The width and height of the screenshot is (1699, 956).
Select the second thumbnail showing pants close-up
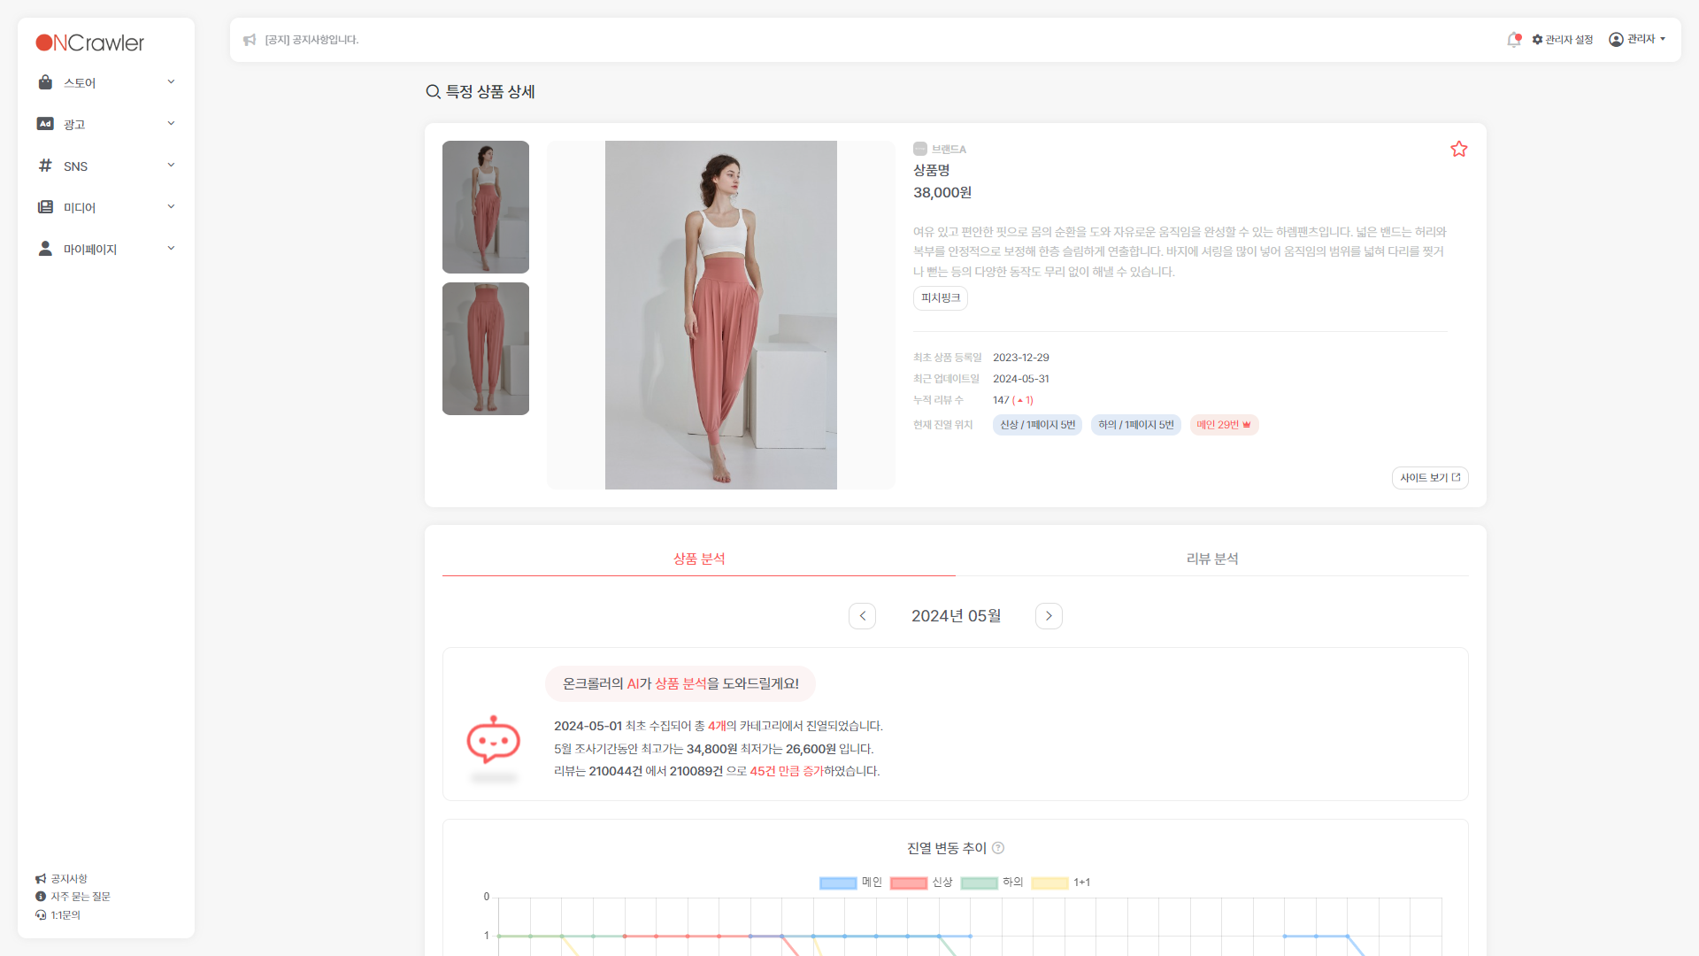click(486, 349)
